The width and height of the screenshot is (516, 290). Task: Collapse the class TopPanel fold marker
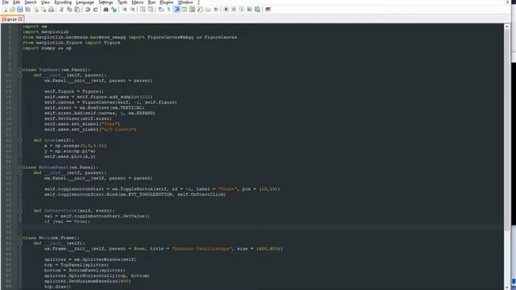pyautogui.click(x=20, y=70)
